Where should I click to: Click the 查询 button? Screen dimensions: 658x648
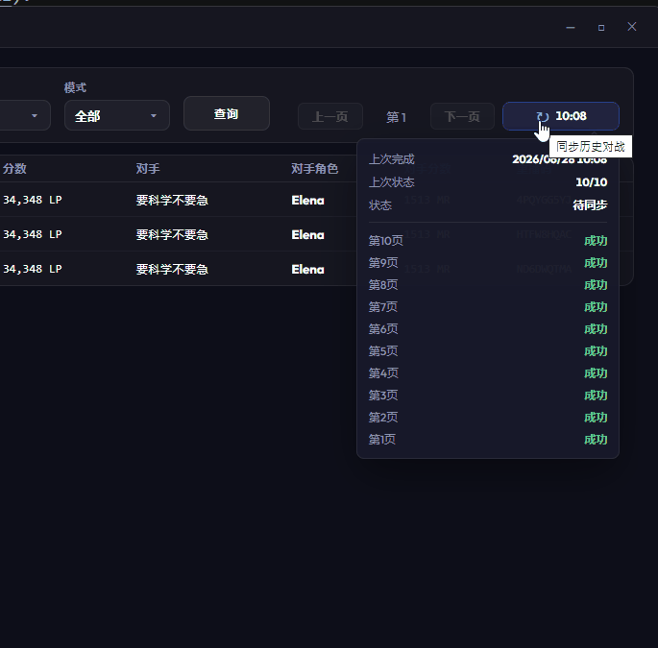coord(227,113)
